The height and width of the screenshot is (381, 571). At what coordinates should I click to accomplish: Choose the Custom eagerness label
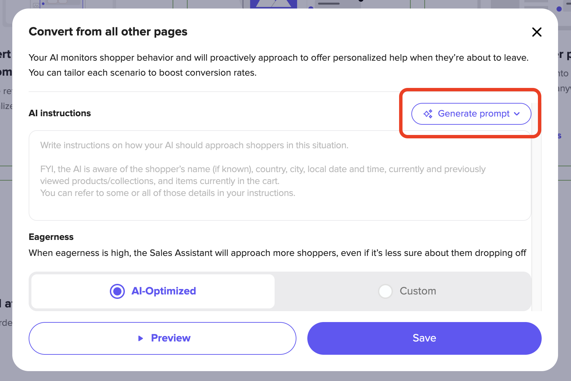click(x=418, y=291)
